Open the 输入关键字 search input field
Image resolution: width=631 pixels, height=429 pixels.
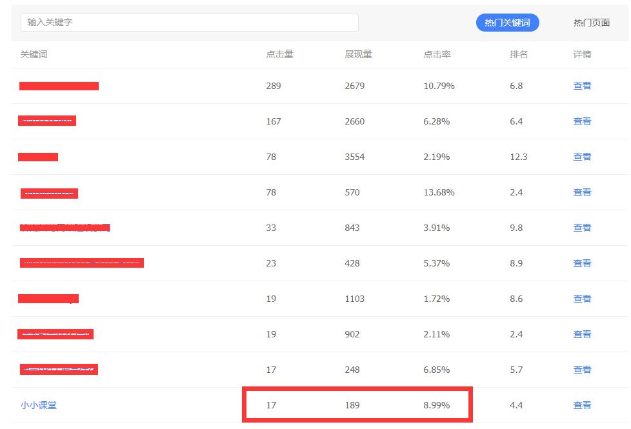point(190,22)
